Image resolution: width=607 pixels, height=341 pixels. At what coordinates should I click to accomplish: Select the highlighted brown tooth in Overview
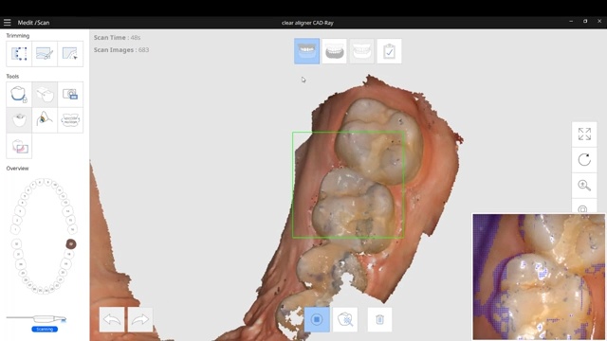(x=71, y=244)
